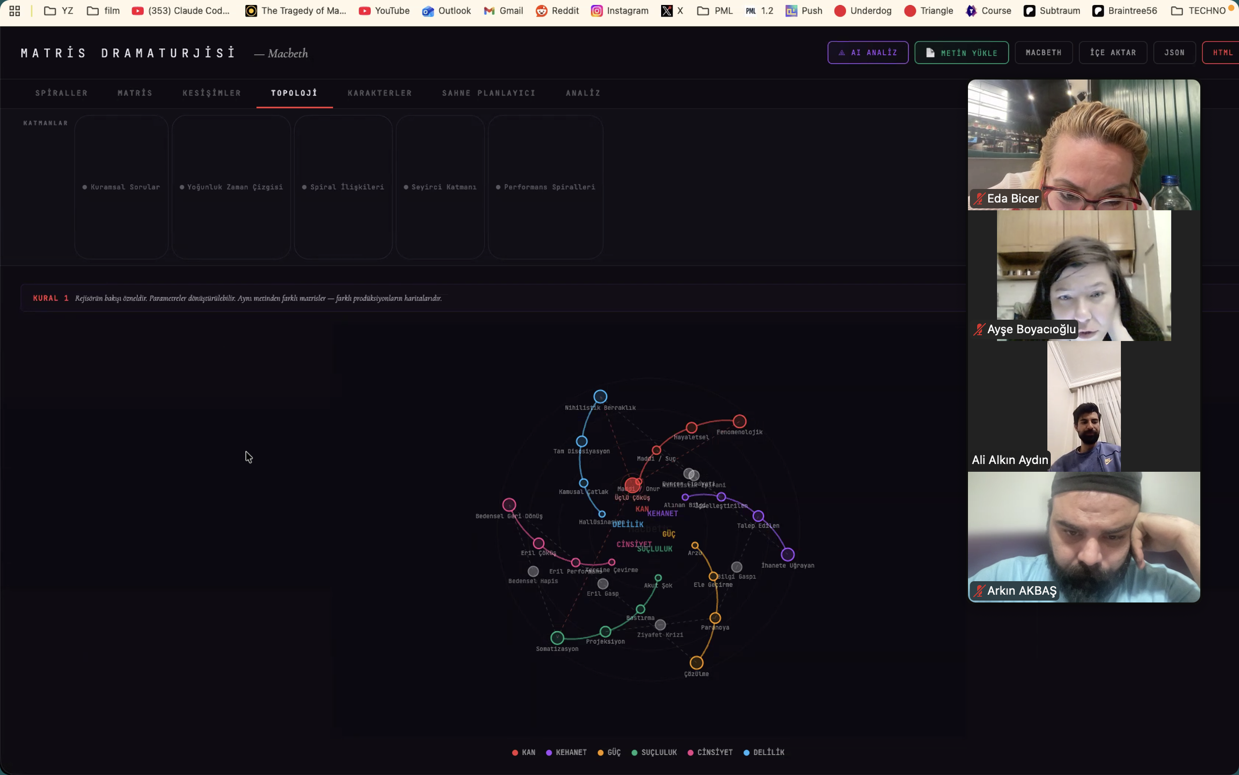
Task: Select the Nihilistik Berraklık node
Action: pyautogui.click(x=600, y=396)
